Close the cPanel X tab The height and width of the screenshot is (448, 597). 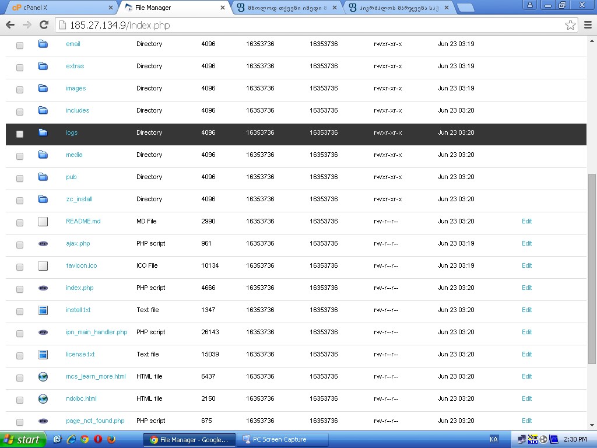click(x=110, y=7)
